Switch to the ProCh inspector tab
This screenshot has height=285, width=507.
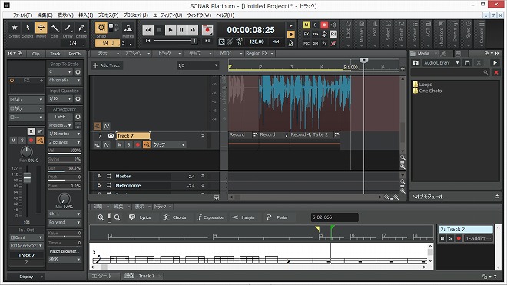(x=75, y=54)
